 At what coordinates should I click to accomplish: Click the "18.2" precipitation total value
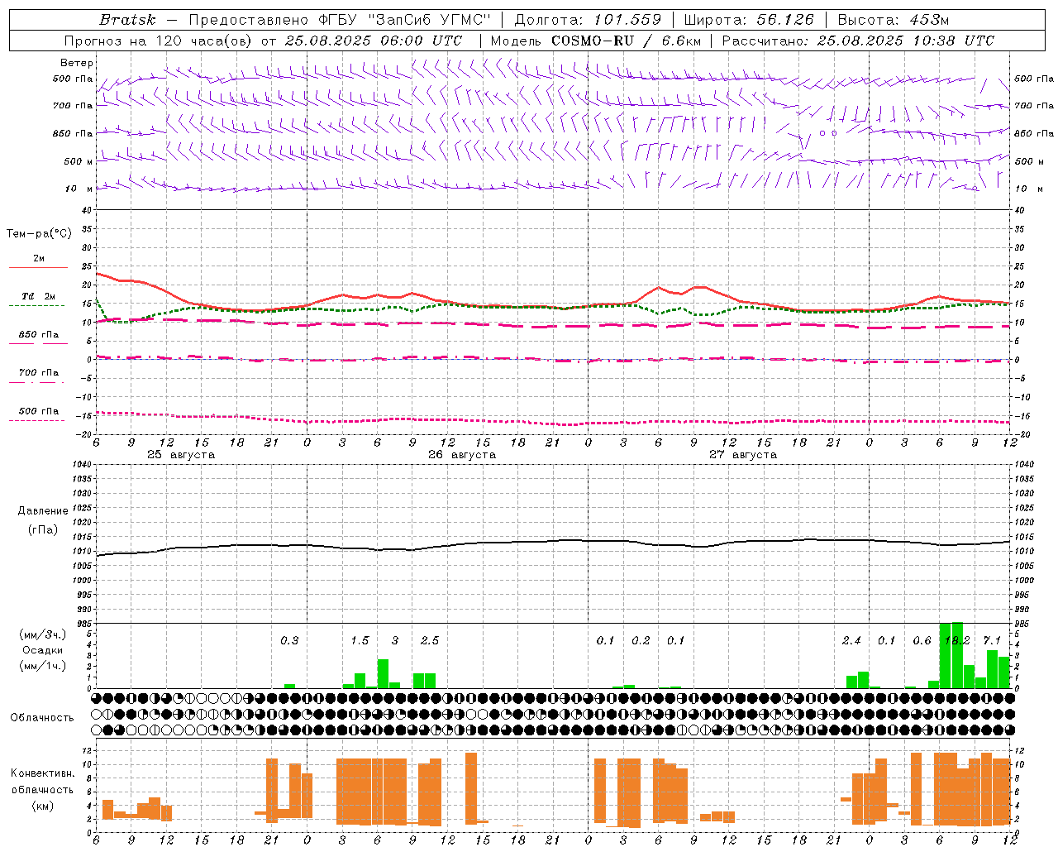pos(957,641)
